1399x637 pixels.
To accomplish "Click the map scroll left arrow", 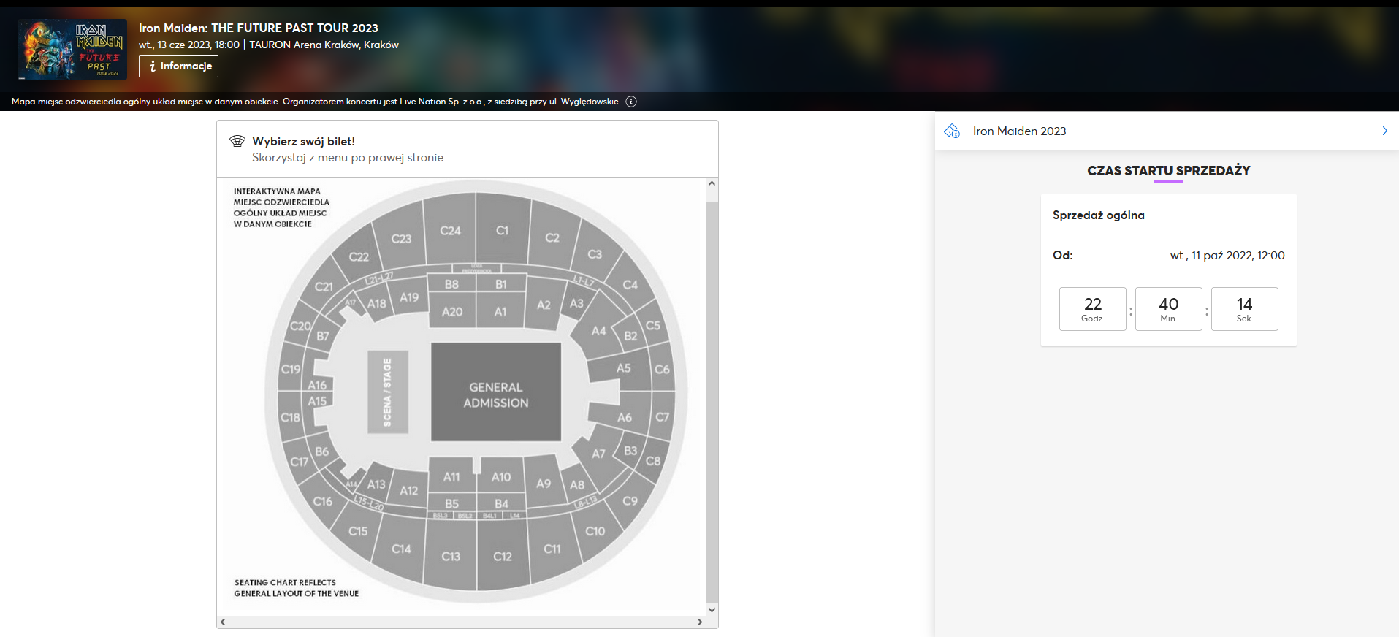I will point(224,622).
